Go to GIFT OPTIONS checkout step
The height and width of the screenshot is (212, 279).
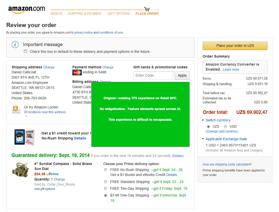coord(119,14)
